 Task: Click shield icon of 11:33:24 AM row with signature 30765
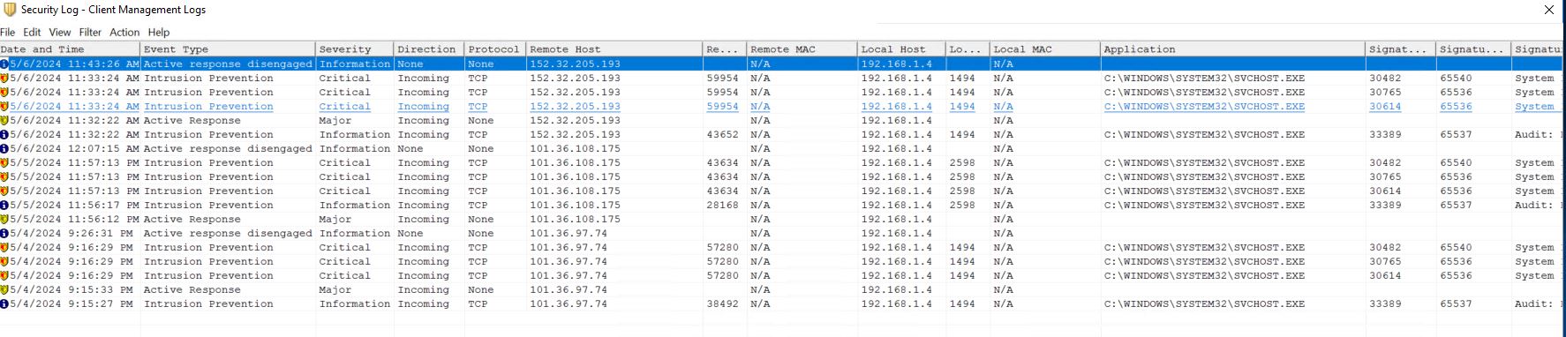4,93
